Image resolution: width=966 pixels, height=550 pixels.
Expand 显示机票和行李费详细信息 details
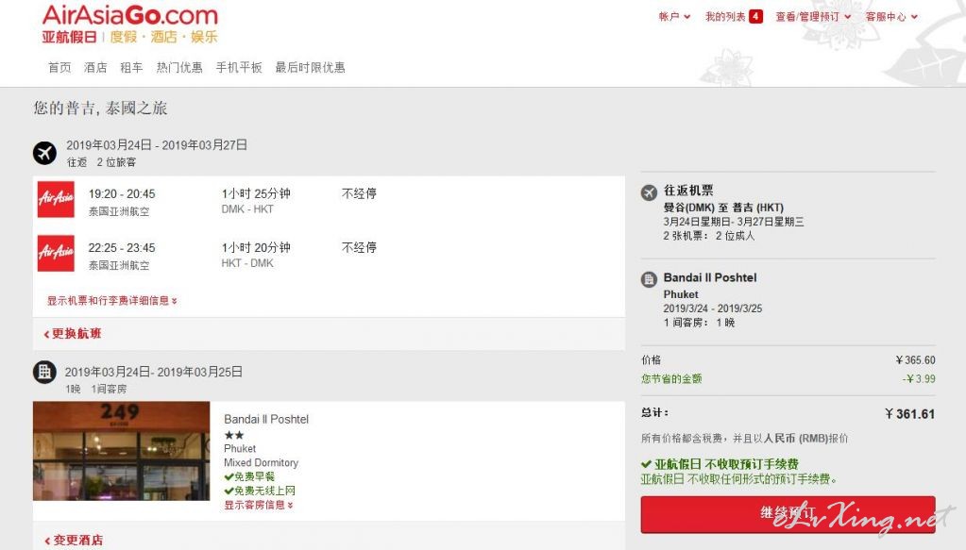(x=112, y=301)
